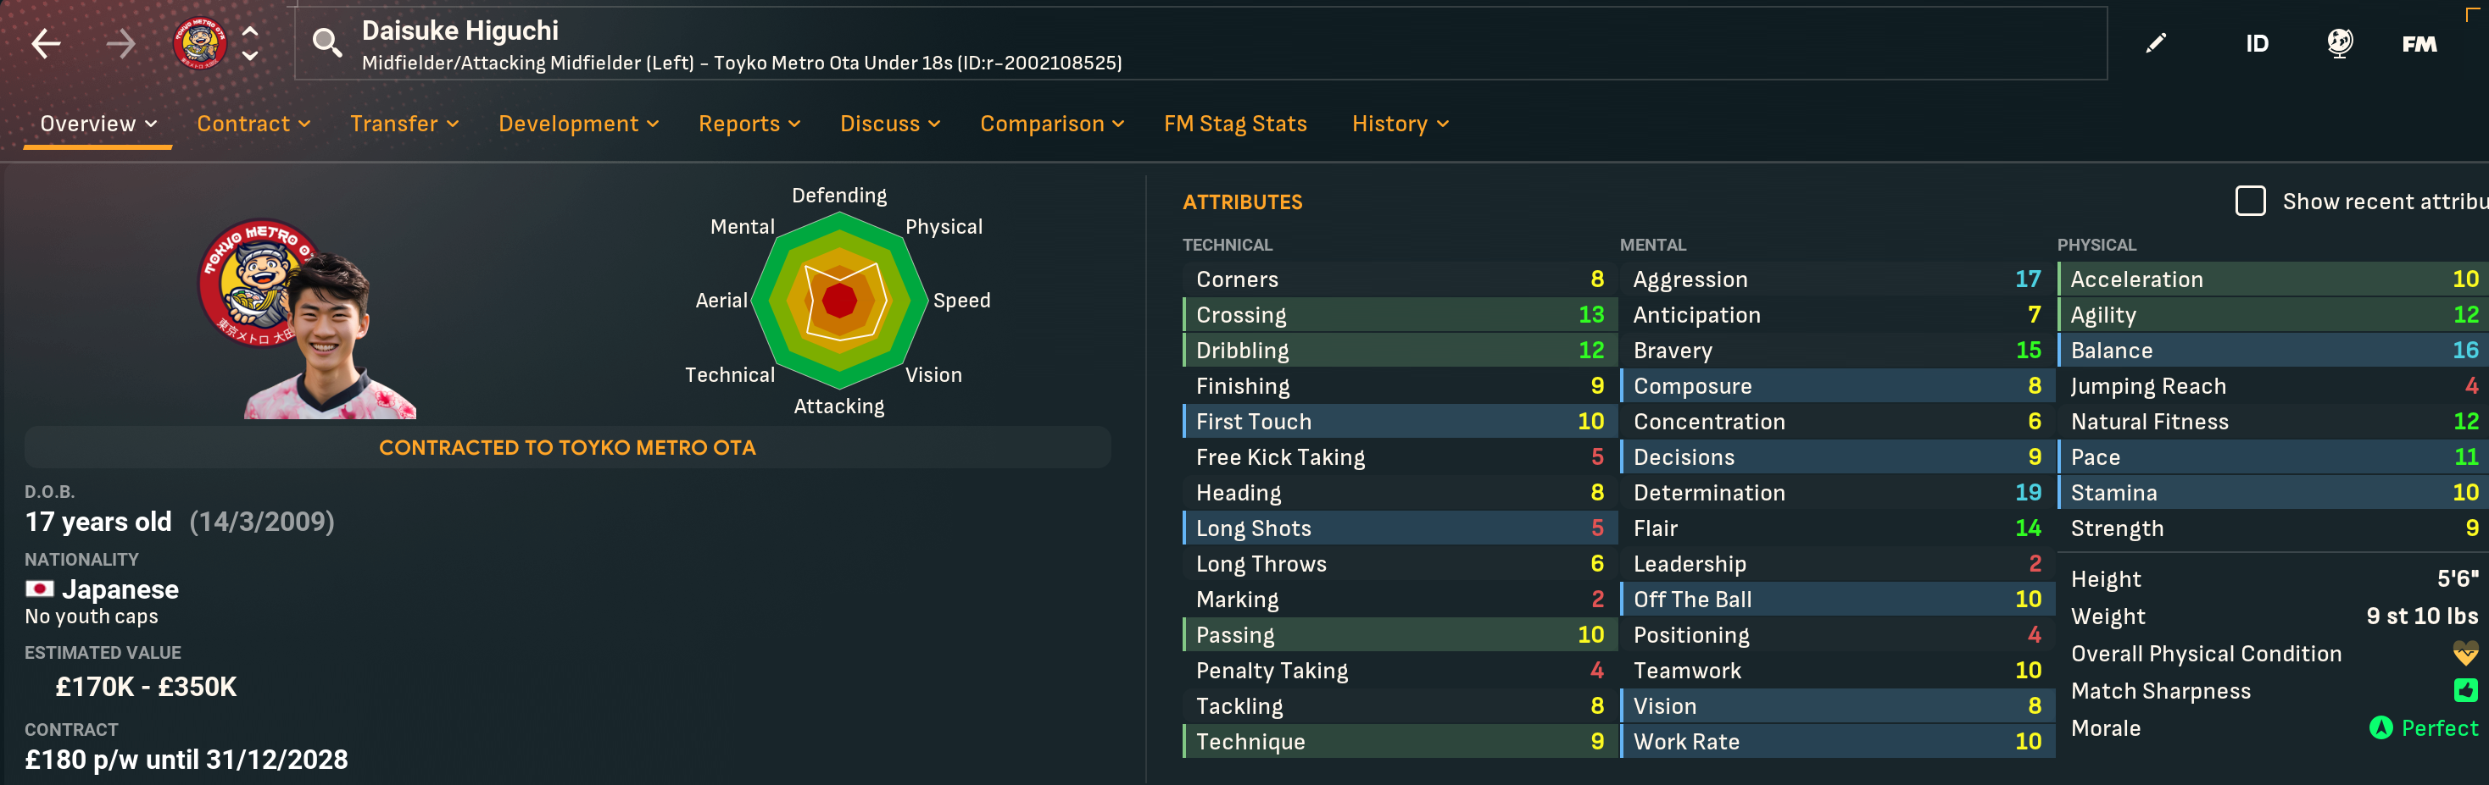Expand the Contract dropdown menu

click(253, 124)
